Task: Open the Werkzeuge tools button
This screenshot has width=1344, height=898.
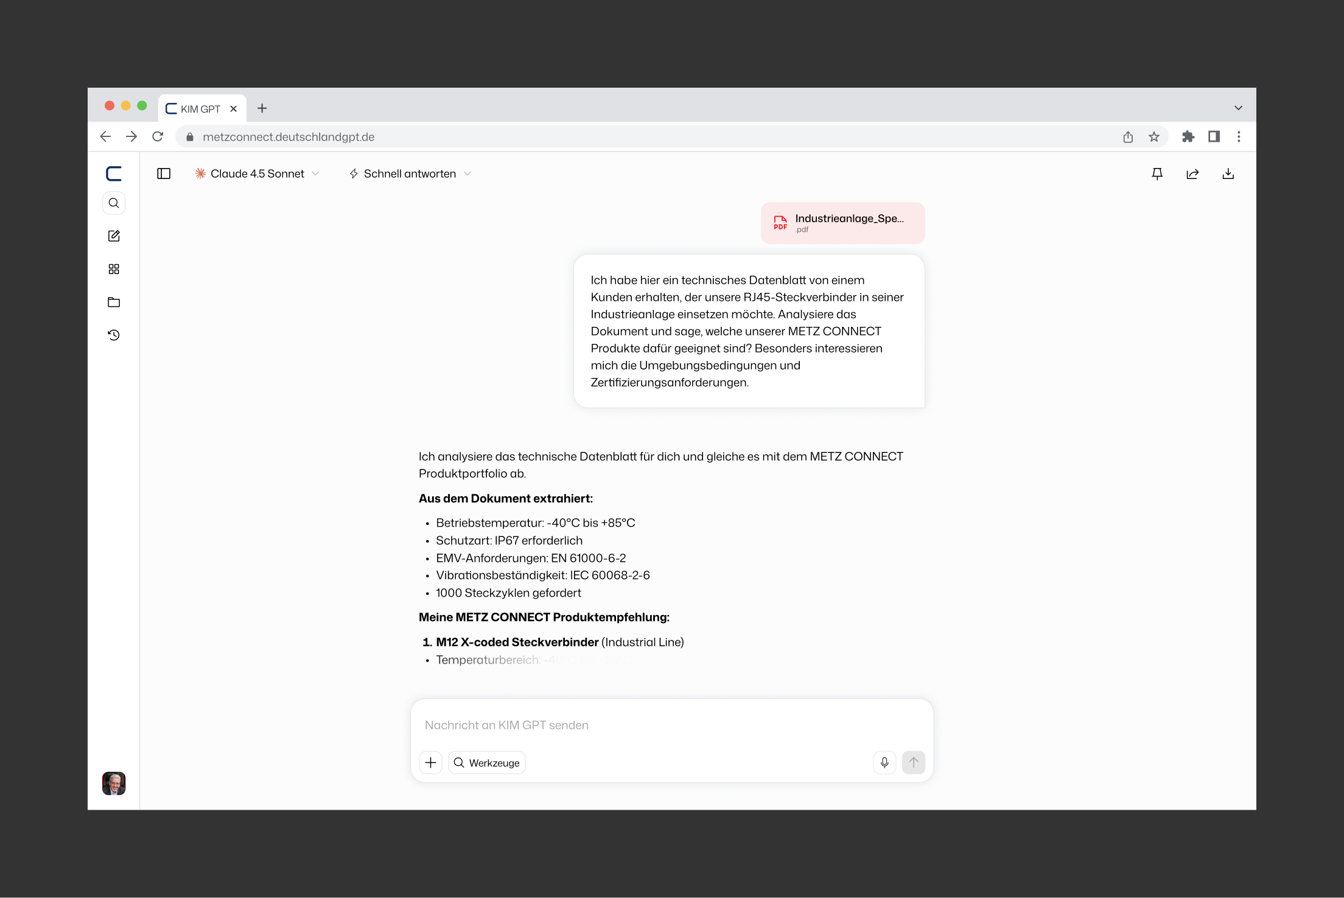Action: pos(487,763)
